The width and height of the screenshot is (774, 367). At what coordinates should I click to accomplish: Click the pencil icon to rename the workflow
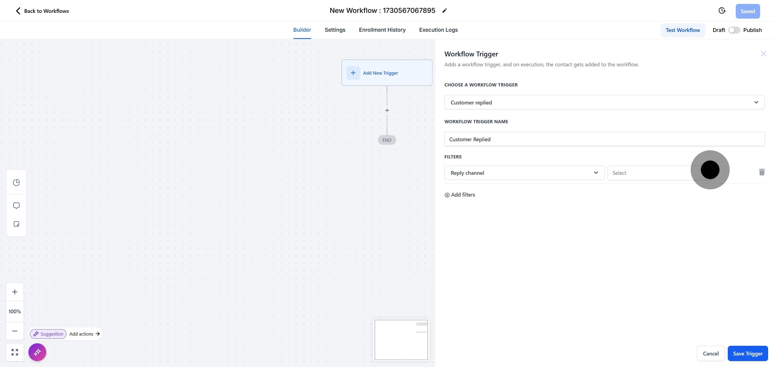tap(445, 11)
